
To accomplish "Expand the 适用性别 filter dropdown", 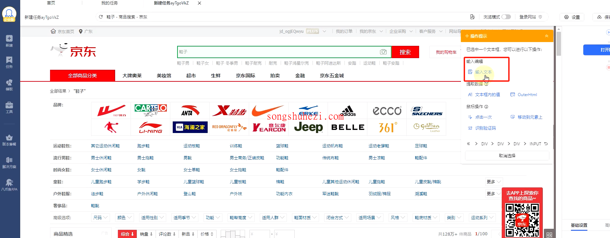I will [x=152, y=217].
